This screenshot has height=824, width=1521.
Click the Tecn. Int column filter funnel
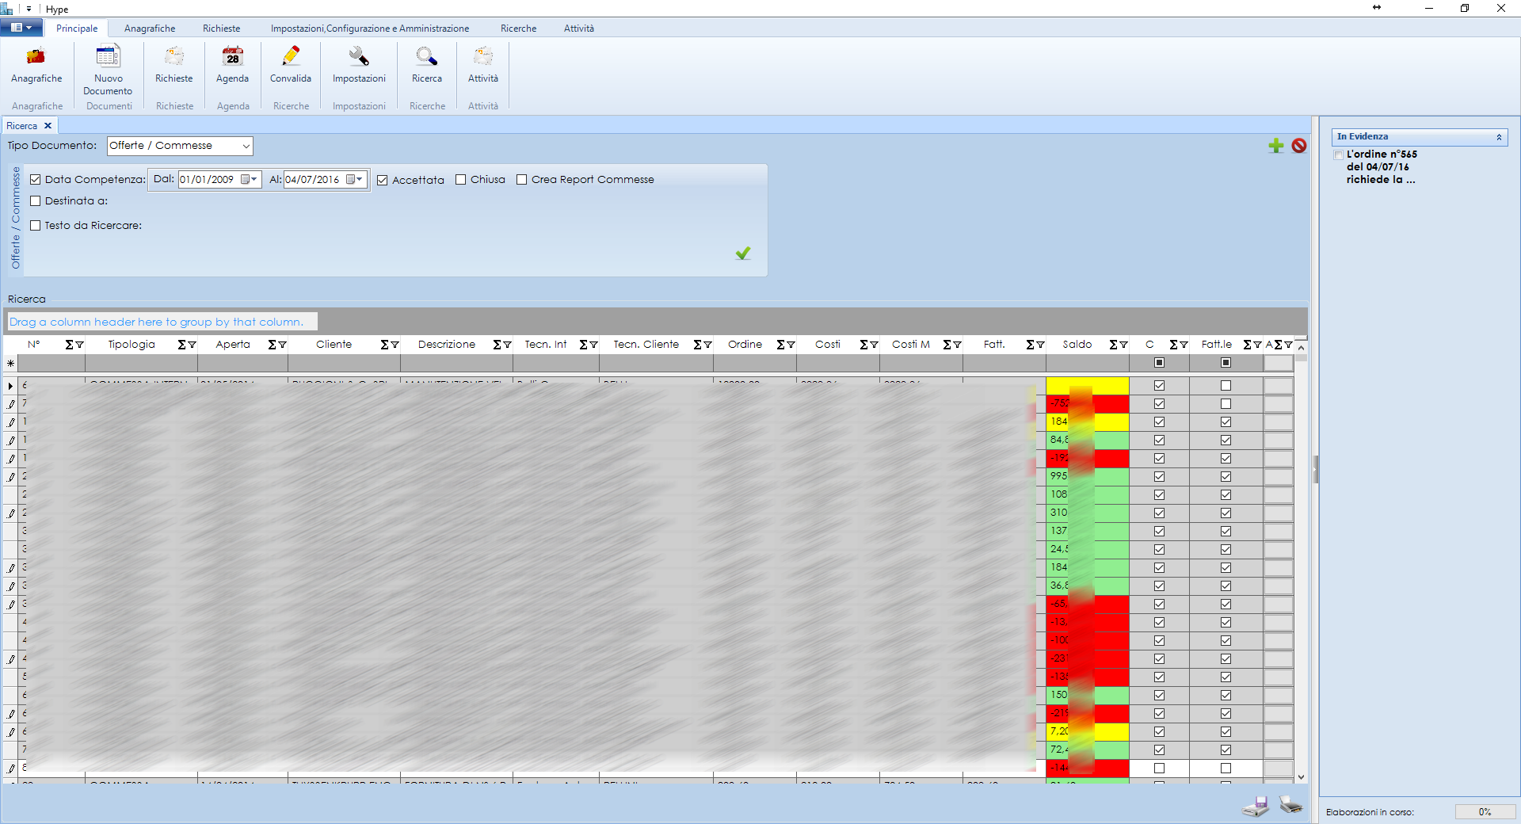[593, 345]
